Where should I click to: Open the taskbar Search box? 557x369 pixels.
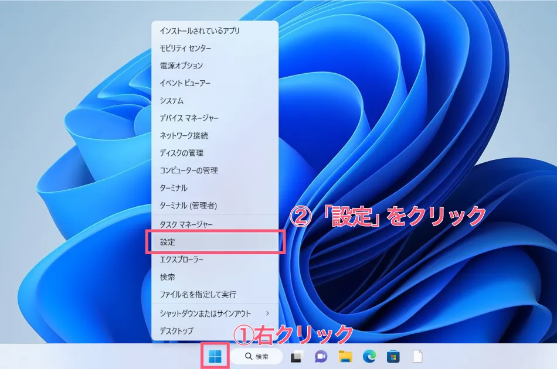(x=258, y=356)
